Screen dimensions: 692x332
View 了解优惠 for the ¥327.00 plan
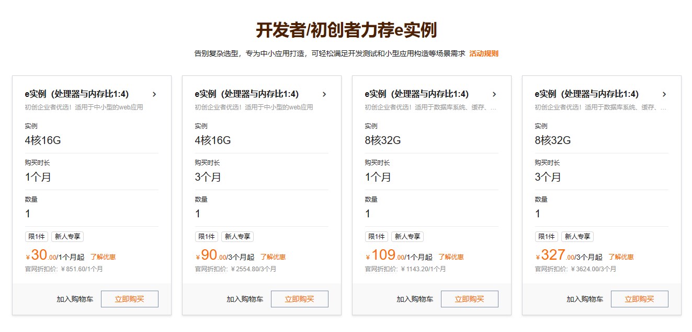click(x=621, y=257)
